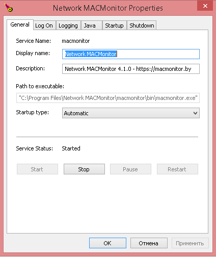
Task: Click the Path to executable field
Action: pyautogui.click(x=108, y=98)
